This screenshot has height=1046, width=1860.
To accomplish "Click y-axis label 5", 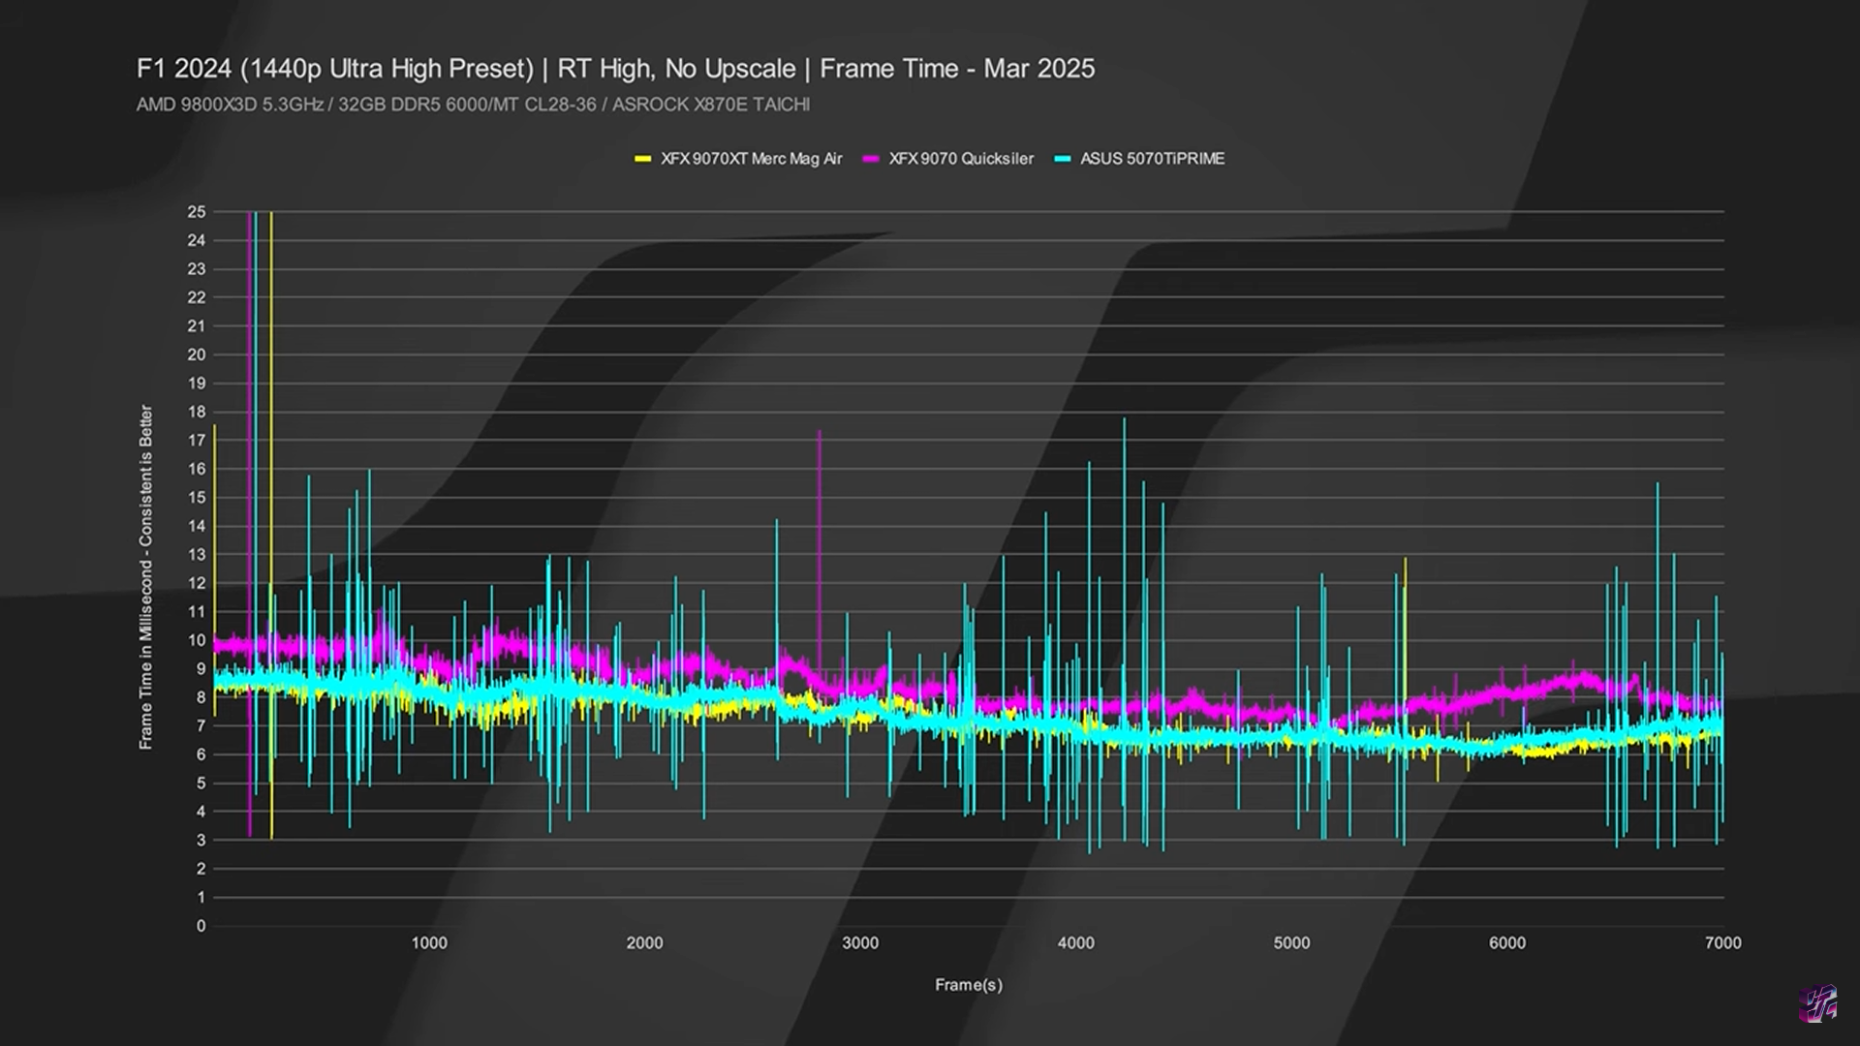I will pos(201,784).
